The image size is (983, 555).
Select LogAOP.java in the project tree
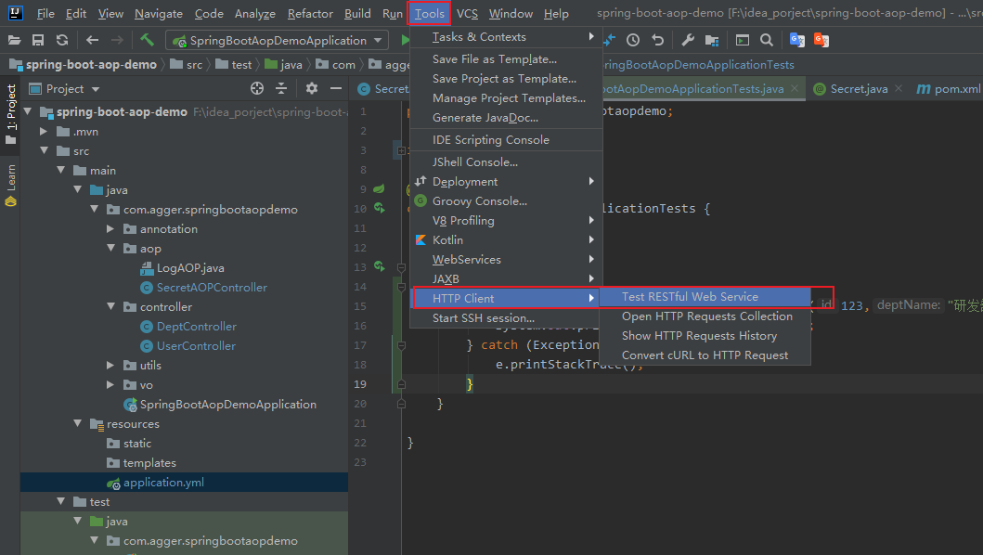(x=190, y=268)
